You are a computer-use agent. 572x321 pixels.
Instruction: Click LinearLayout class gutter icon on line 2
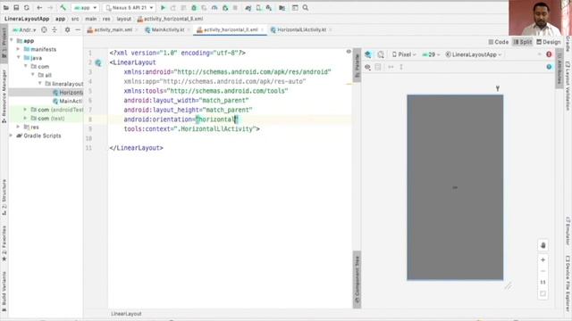[98, 62]
